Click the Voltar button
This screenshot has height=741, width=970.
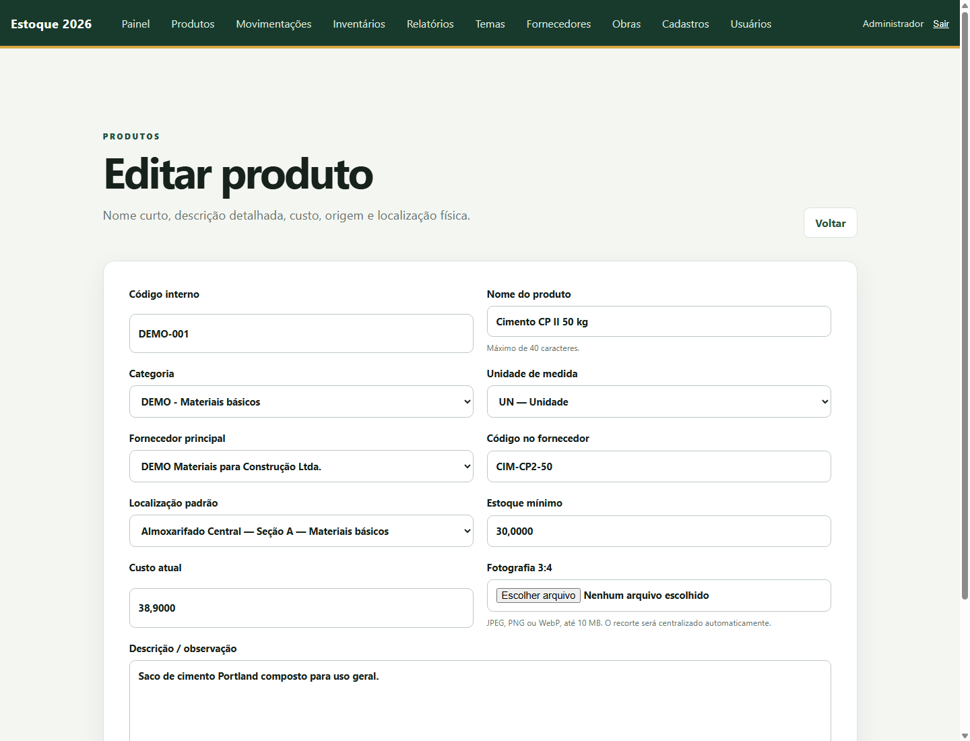pos(831,223)
